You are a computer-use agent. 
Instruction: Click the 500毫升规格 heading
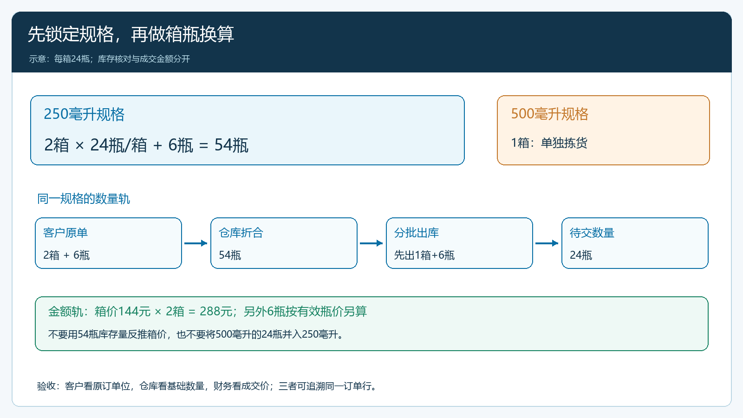(549, 114)
